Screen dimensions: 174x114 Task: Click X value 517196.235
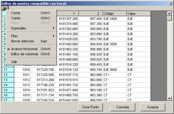(x=43, y=85)
